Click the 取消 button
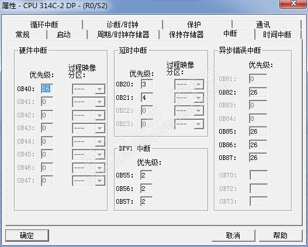The width and height of the screenshot is (308, 247). tap(233, 235)
